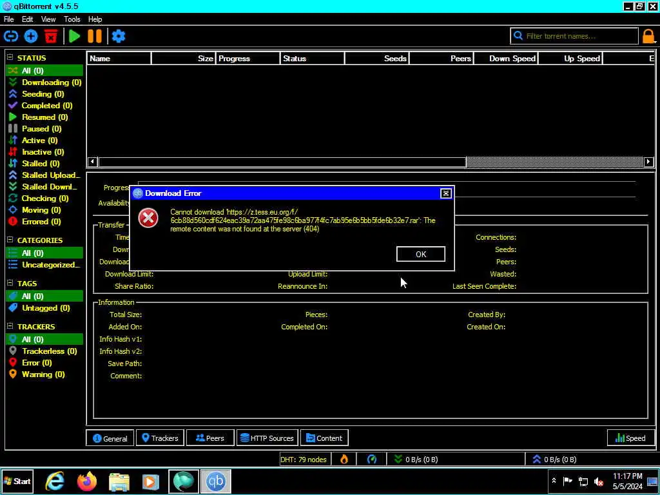
Task: Click the DHT: 79 nodes status
Action: [304, 459]
